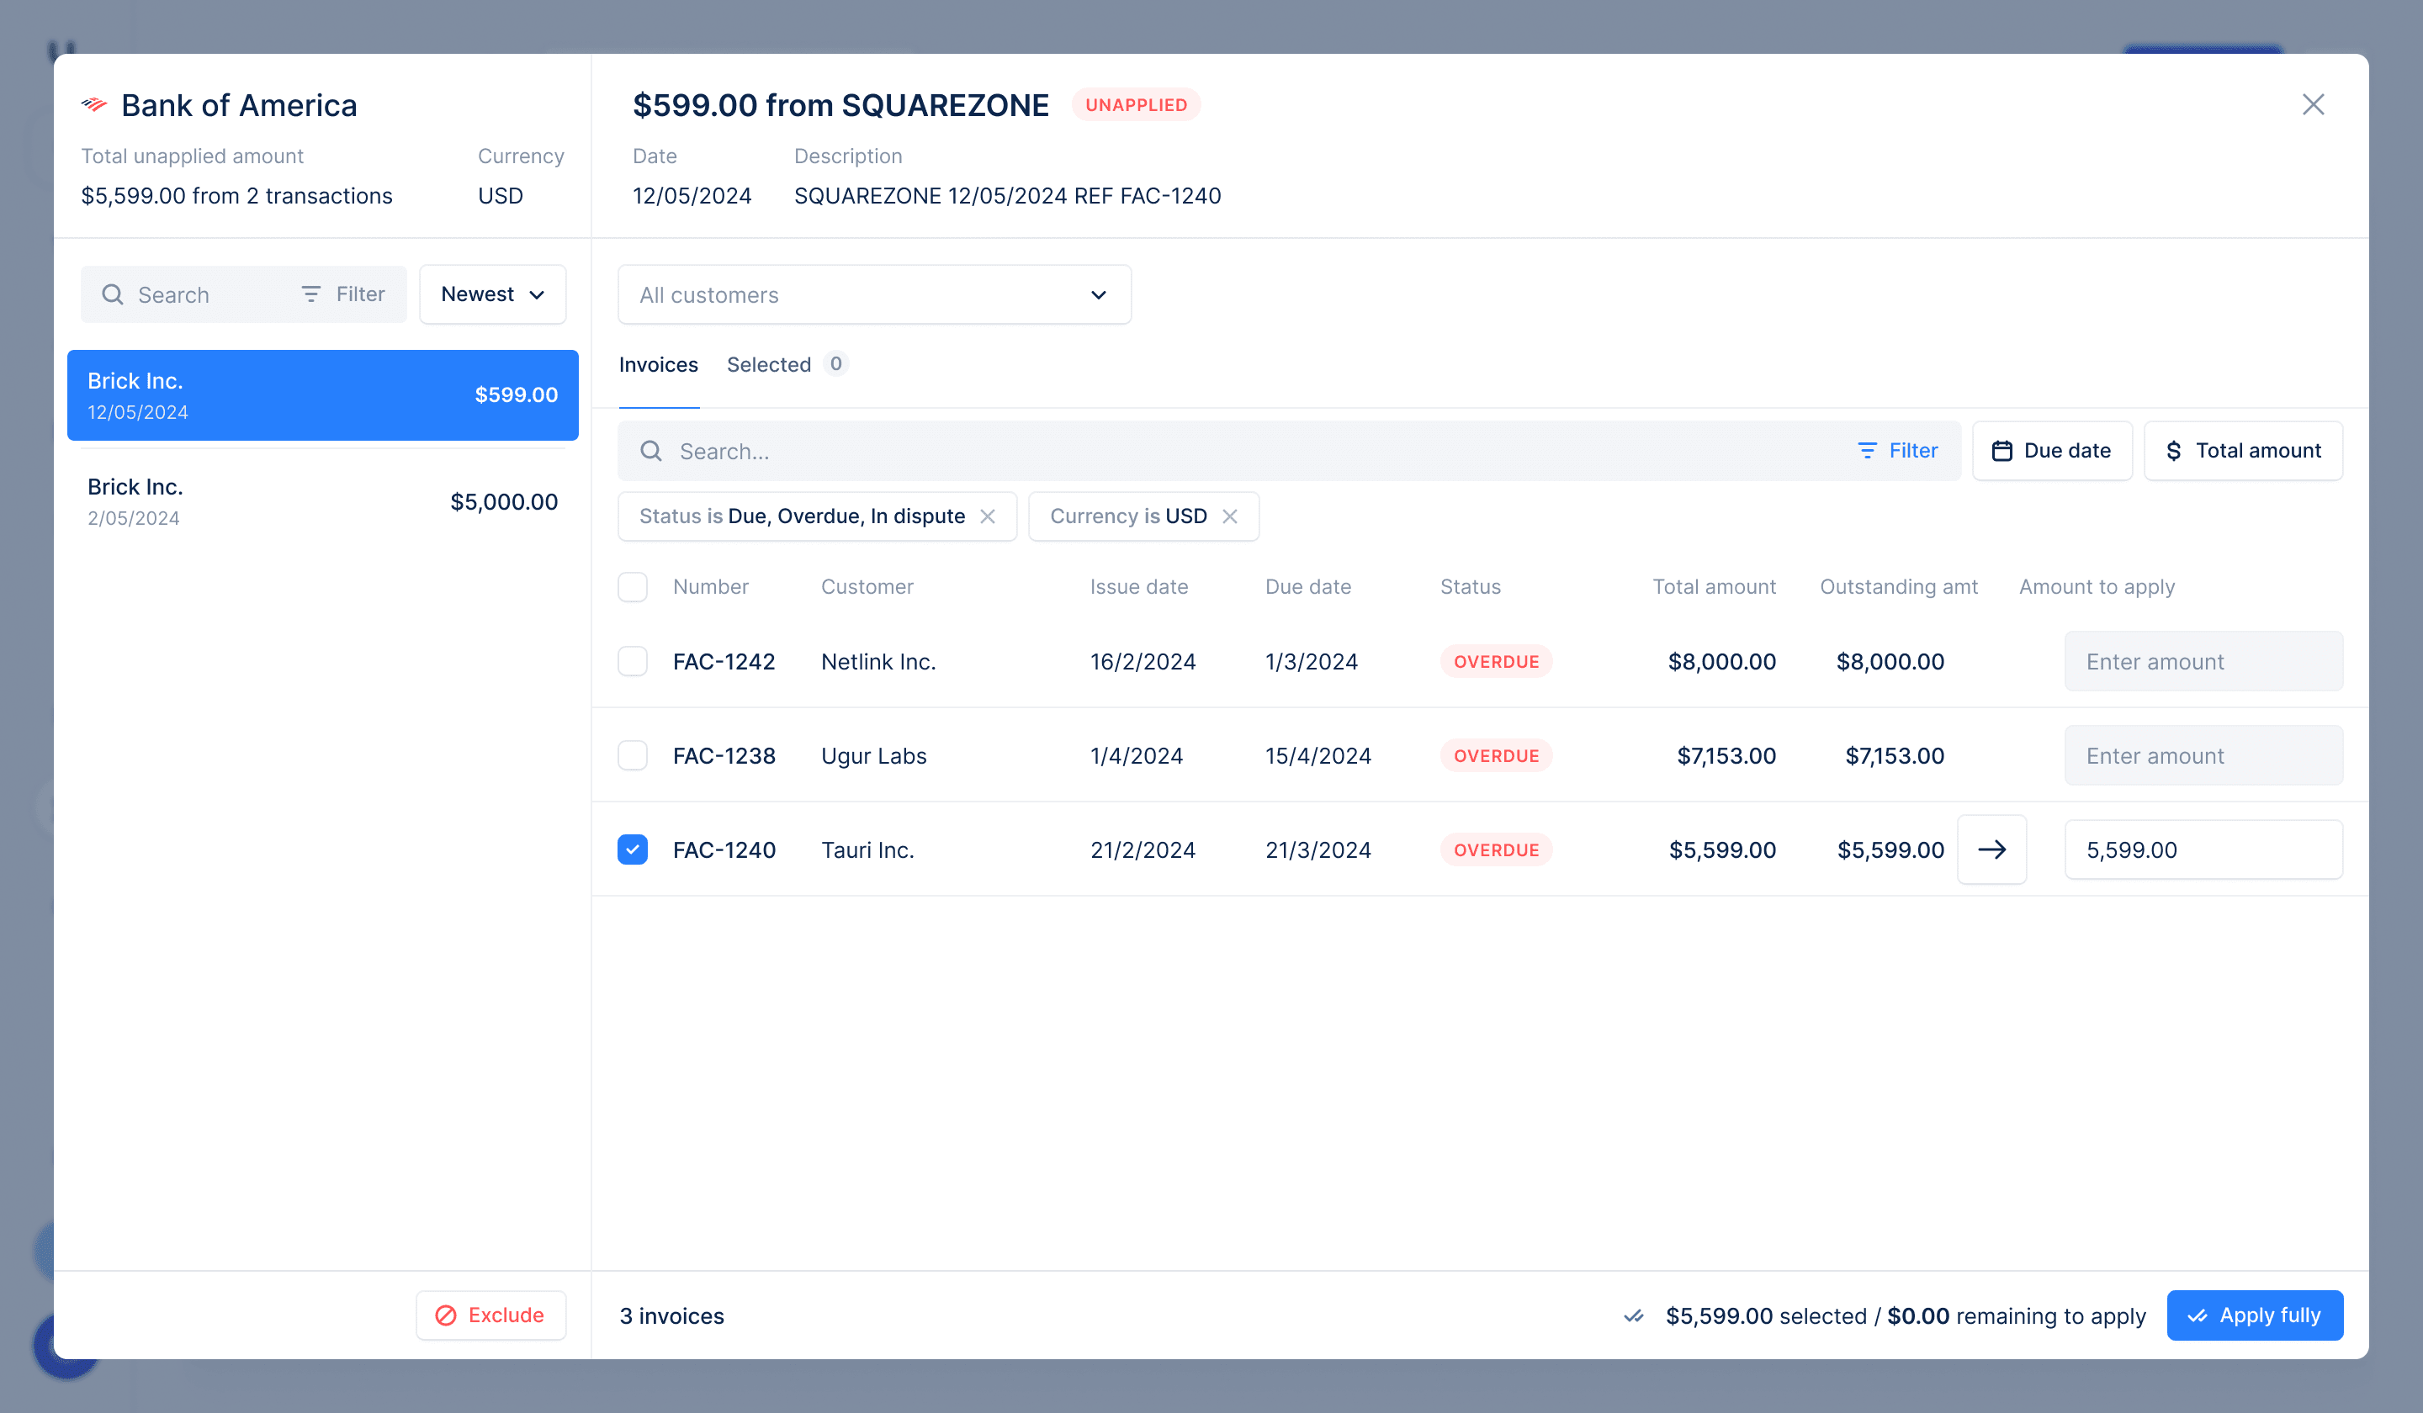Image resolution: width=2423 pixels, height=1413 pixels.
Task: Remove the Currency is USD filter chip
Action: pos(1230,516)
